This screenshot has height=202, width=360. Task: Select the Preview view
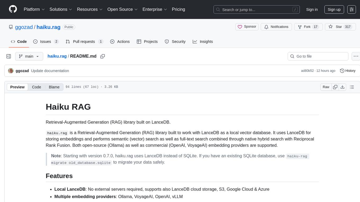coord(17,87)
